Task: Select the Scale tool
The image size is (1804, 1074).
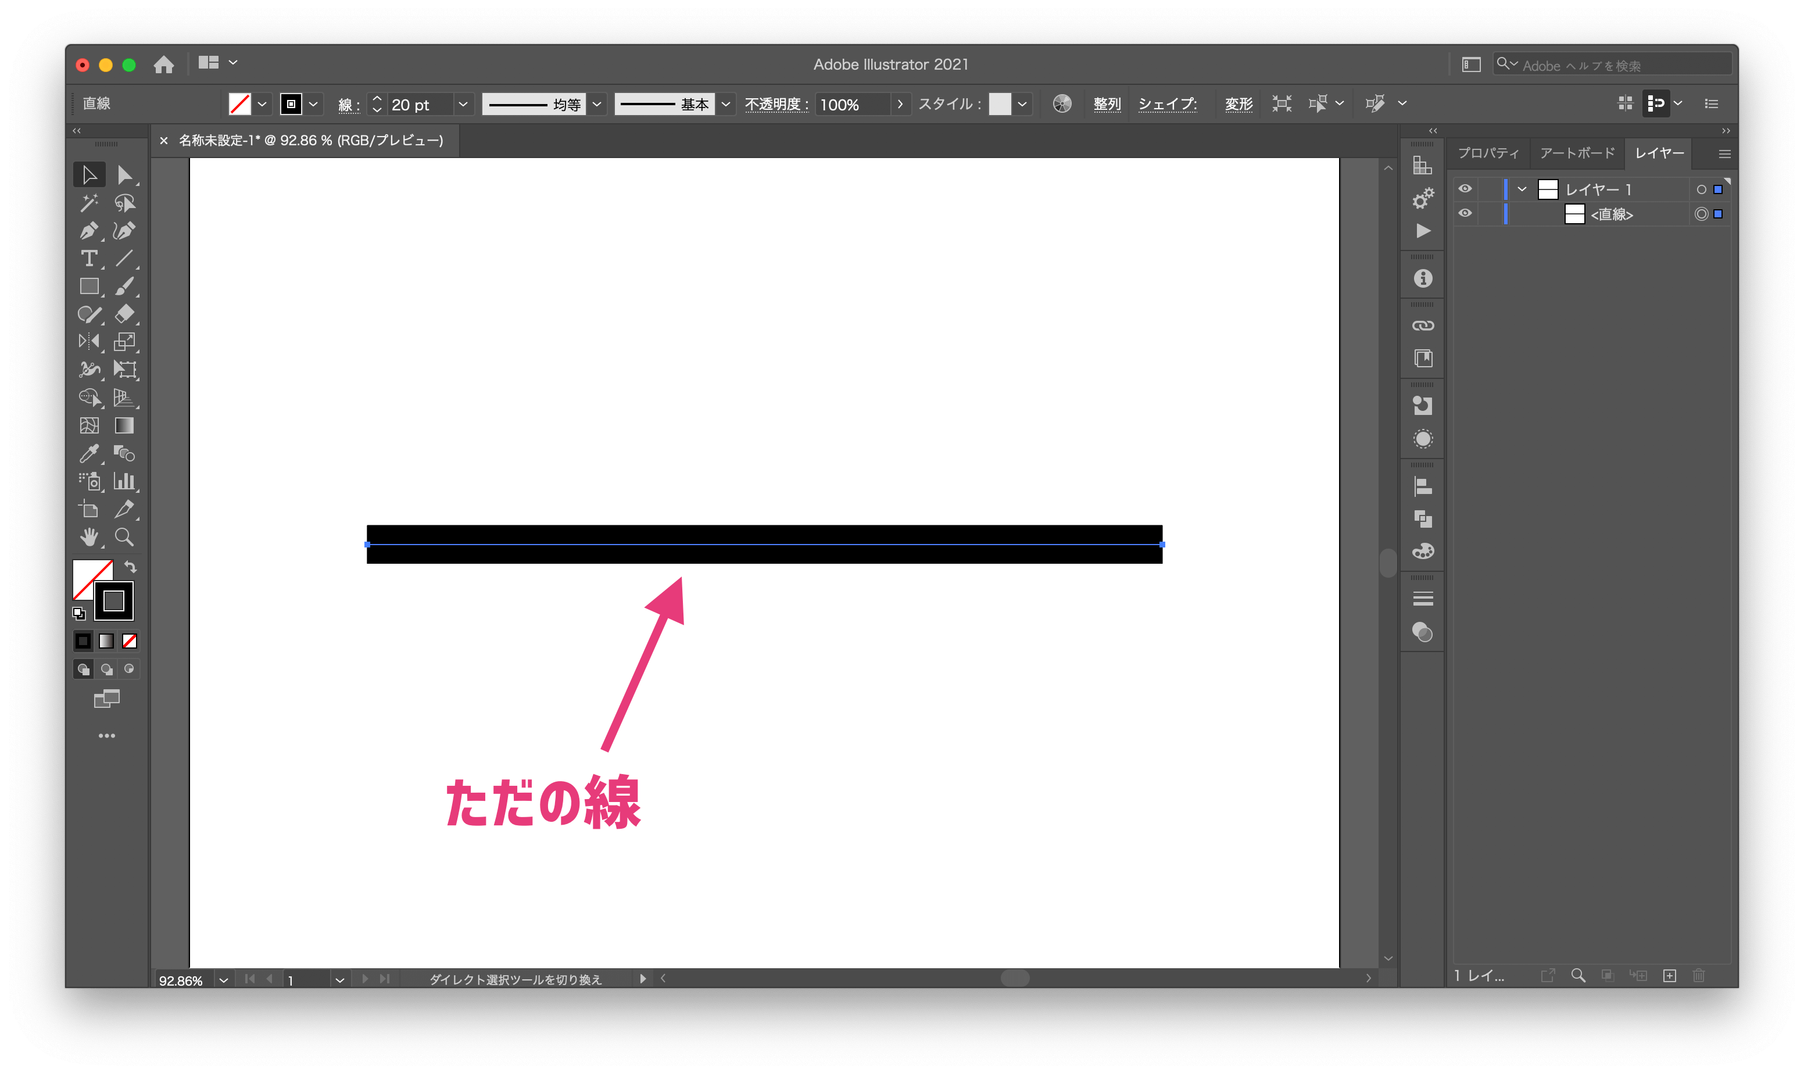Action: point(124,342)
